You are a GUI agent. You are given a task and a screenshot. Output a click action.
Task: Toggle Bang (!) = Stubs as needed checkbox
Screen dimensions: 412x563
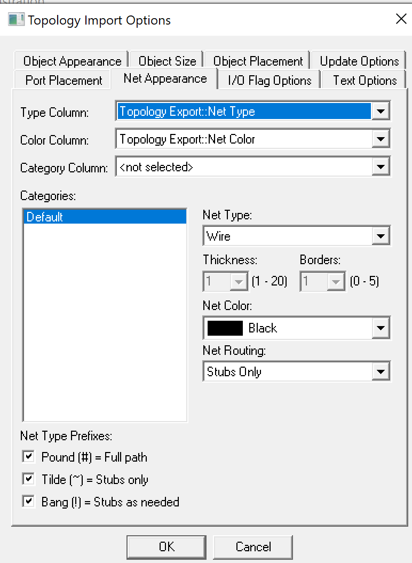tap(28, 502)
